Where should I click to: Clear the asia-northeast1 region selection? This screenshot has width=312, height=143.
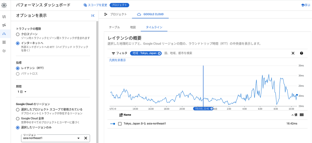click(x=86, y=138)
